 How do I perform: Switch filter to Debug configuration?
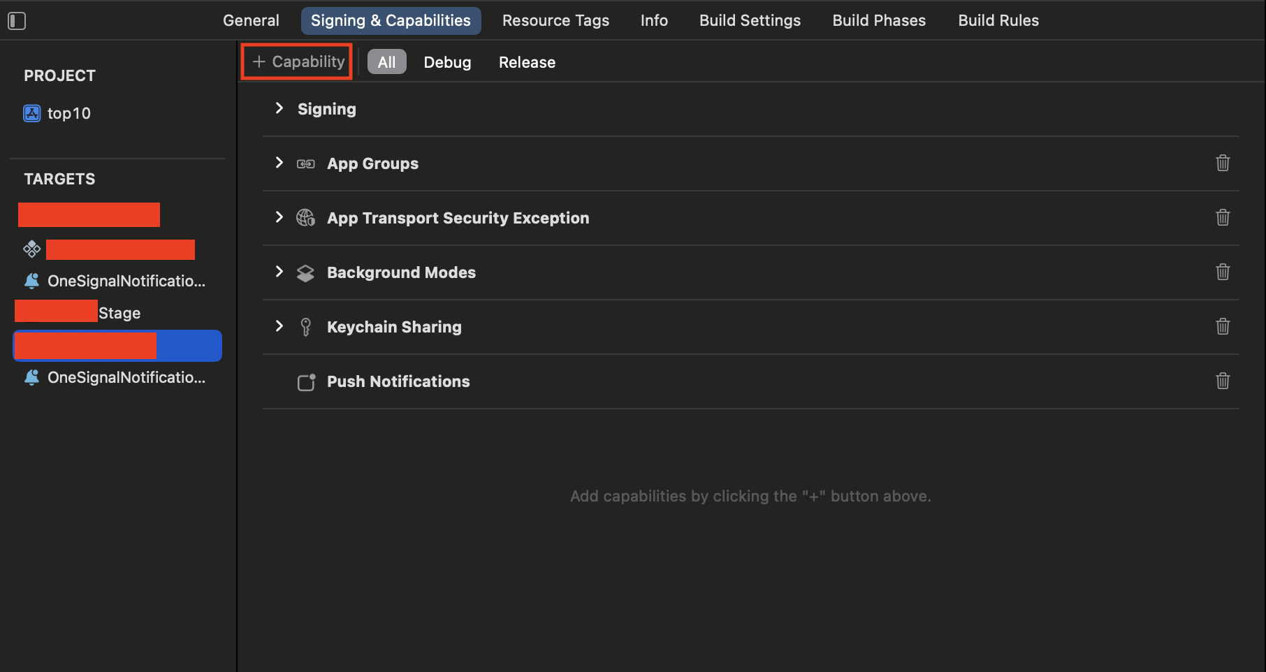pos(447,62)
